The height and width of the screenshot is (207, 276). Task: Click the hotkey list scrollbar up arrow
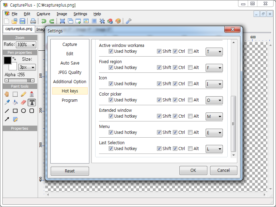point(234,42)
